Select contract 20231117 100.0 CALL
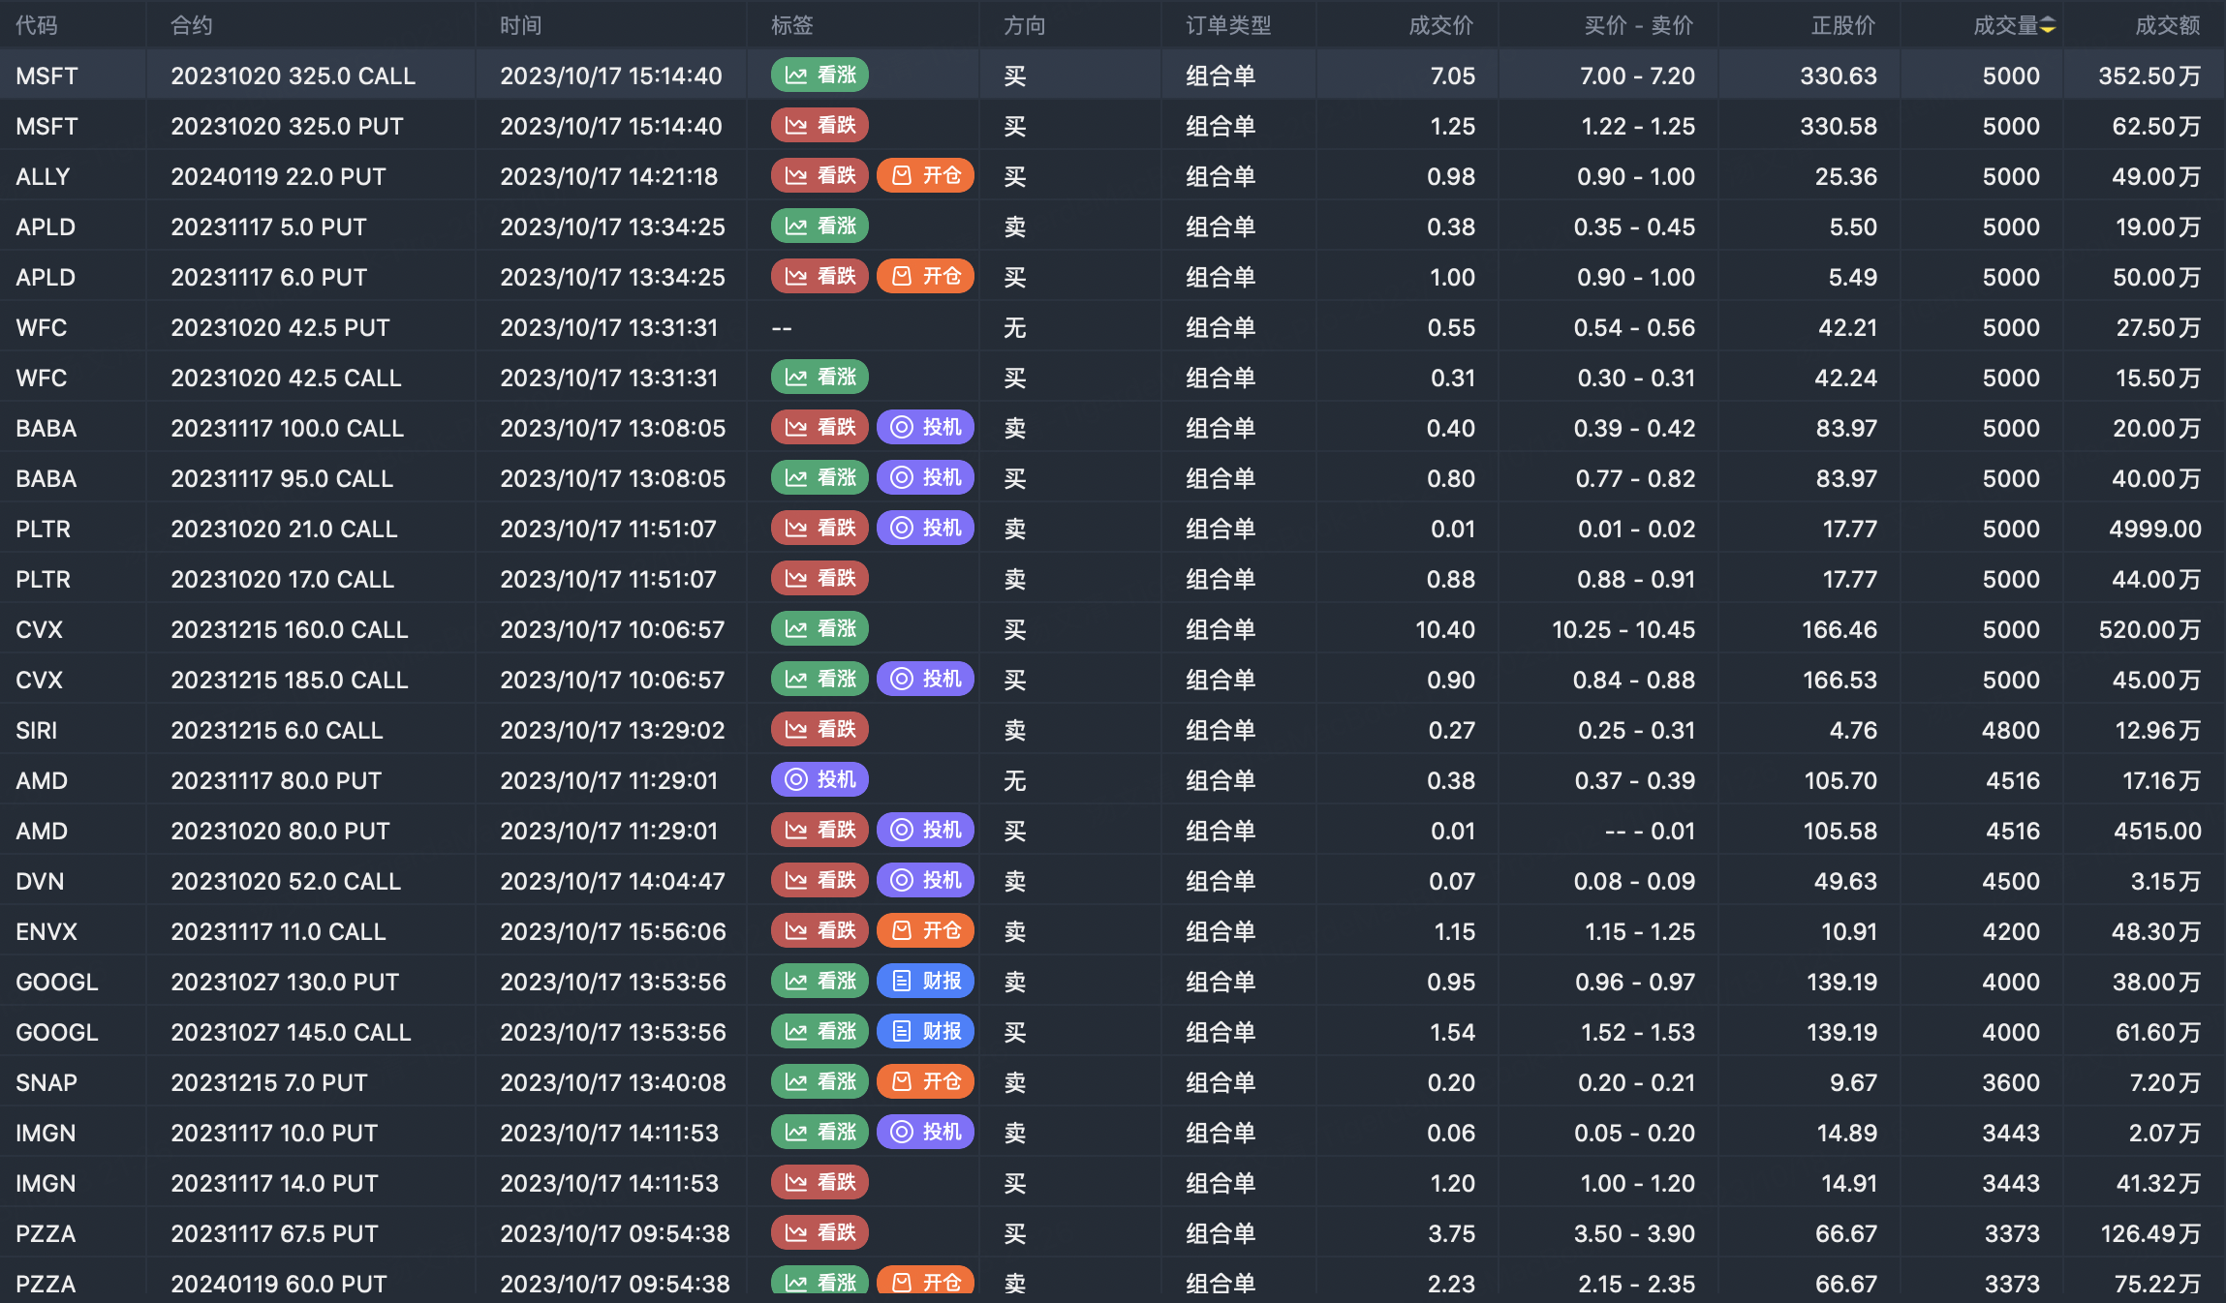The width and height of the screenshot is (2226, 1303). click(287, 428)
